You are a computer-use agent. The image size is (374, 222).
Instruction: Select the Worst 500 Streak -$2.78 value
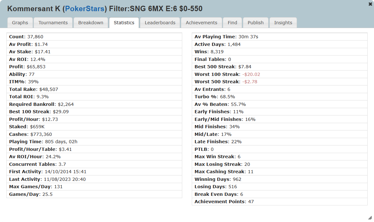(x=250, y=82)
